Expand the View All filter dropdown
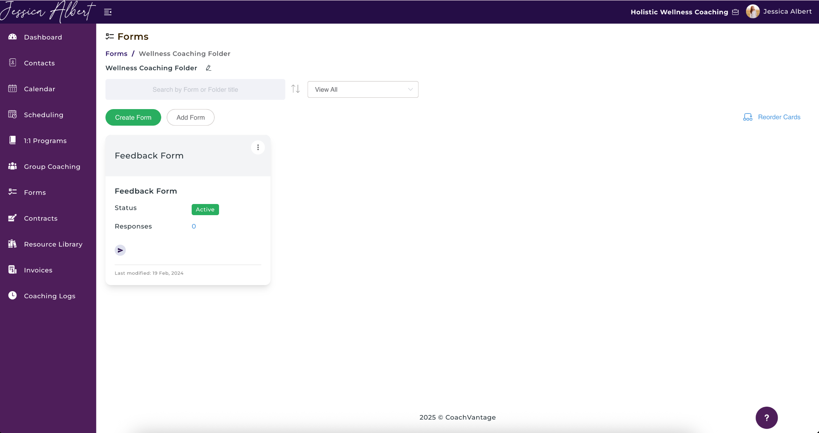 (363, 90)
